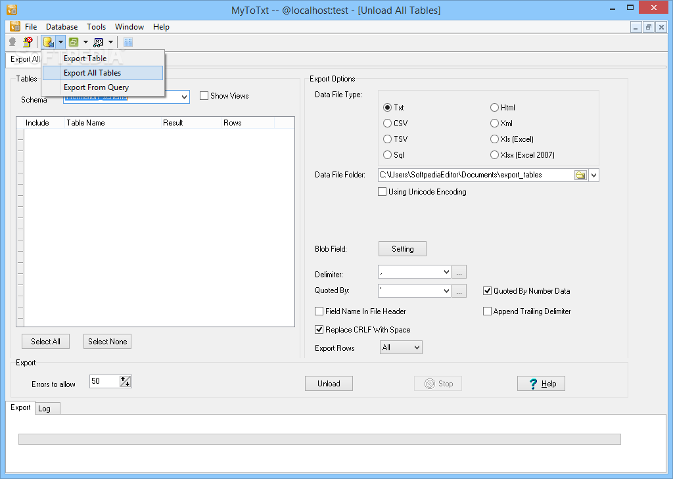Click the export progress bar
673x479 pixels.
[319, 439]
